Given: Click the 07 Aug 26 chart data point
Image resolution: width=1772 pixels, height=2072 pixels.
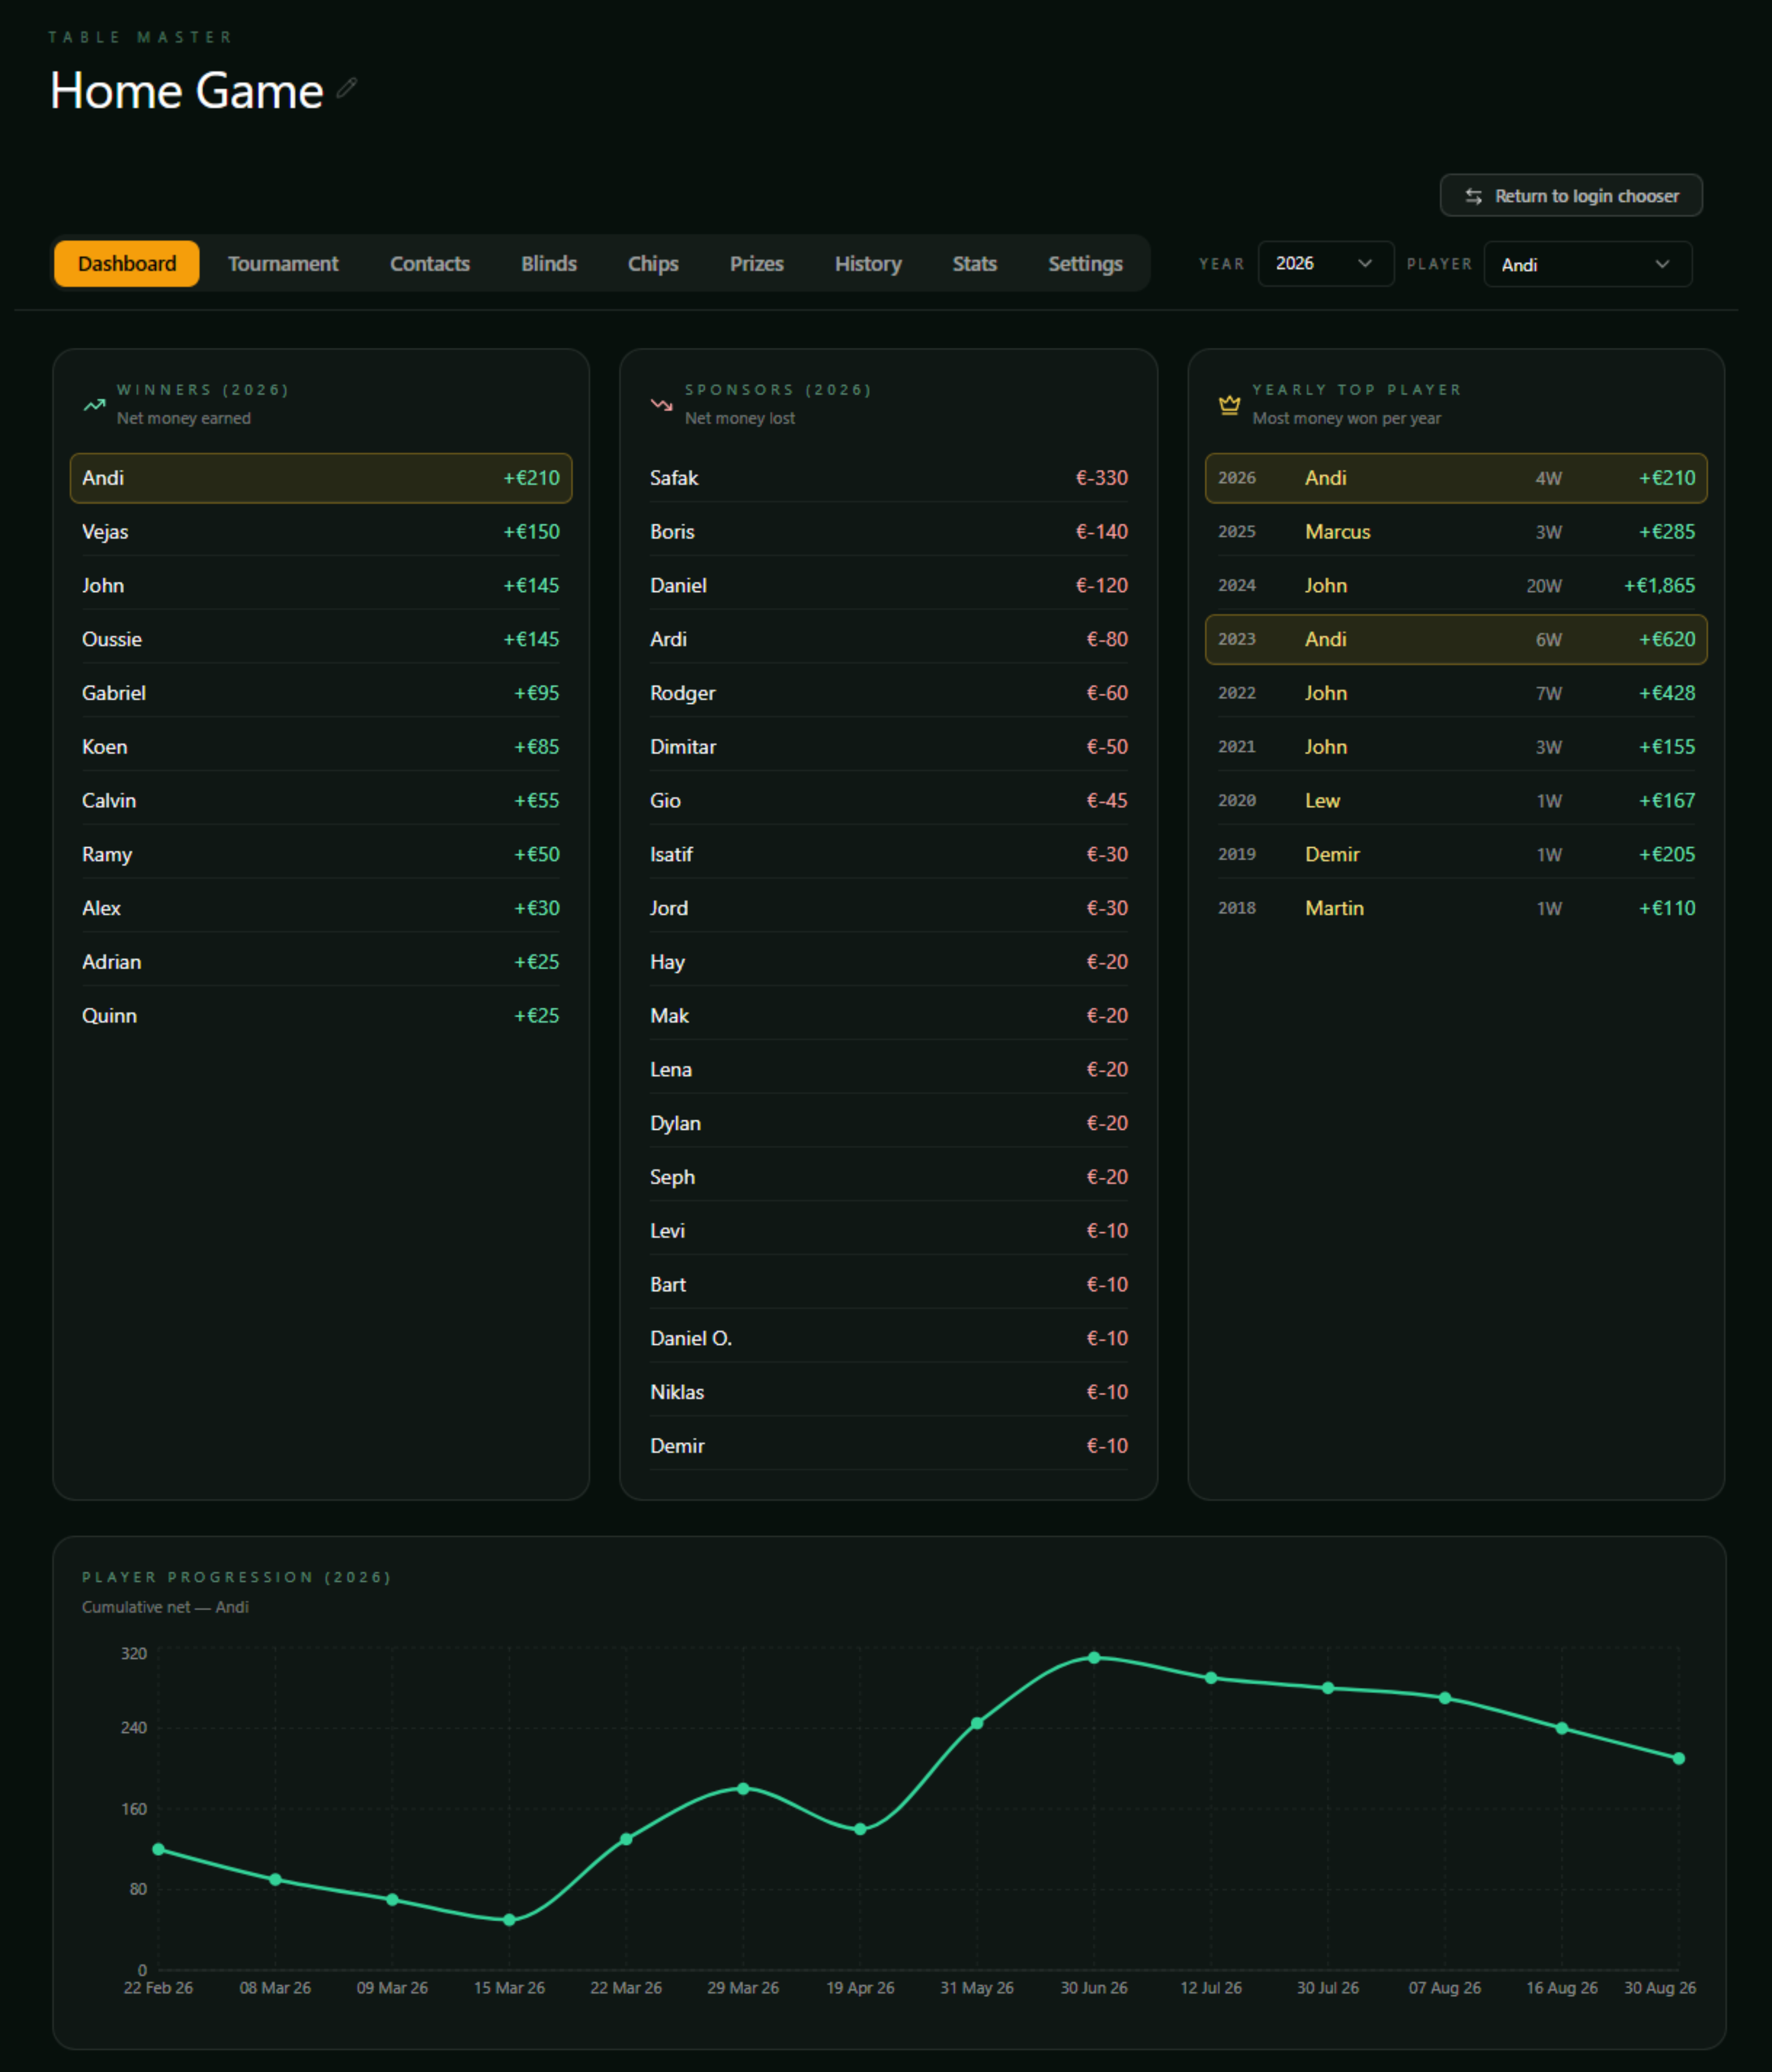Looking at the screenshot, I should 1445,1698.
